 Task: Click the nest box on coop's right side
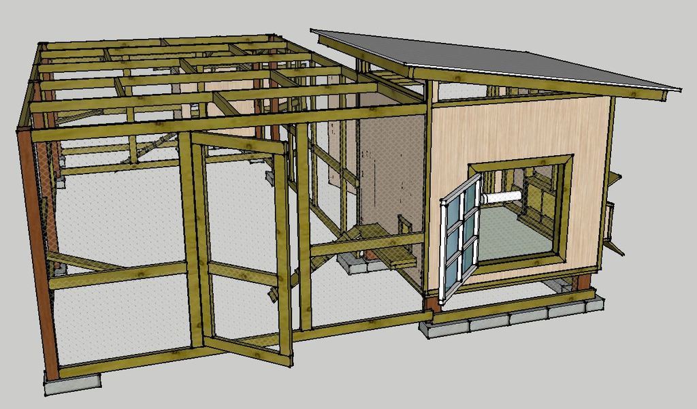(x=612, y=225)
